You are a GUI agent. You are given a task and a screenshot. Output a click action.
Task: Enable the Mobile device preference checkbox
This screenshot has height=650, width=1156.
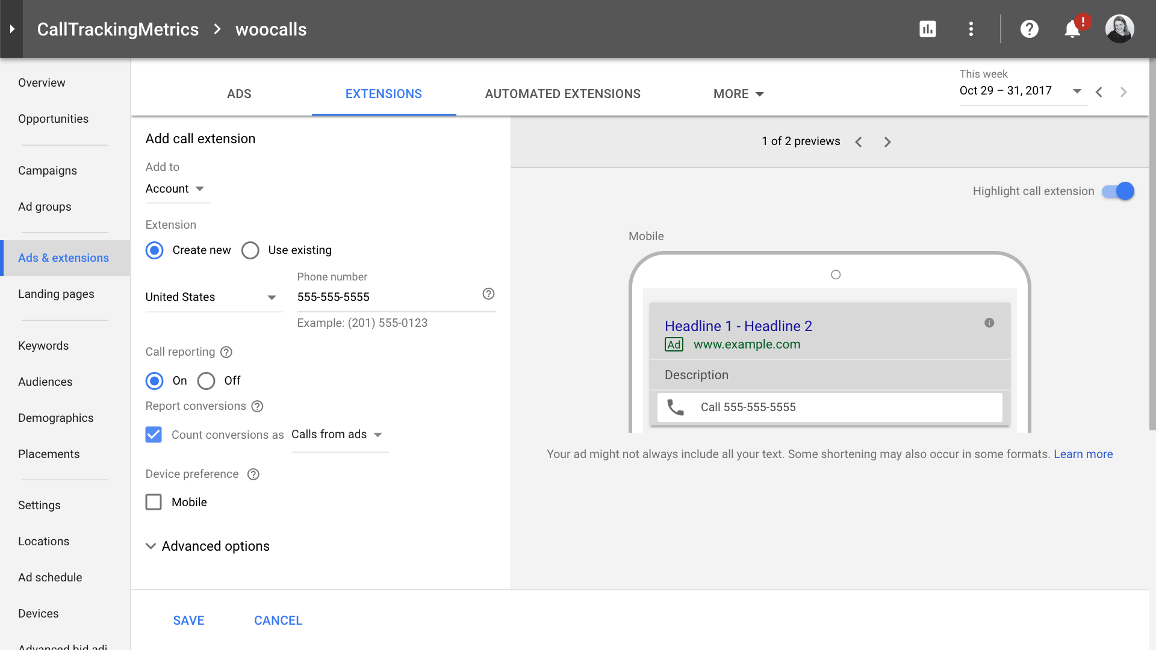click(x=154, y=502)
